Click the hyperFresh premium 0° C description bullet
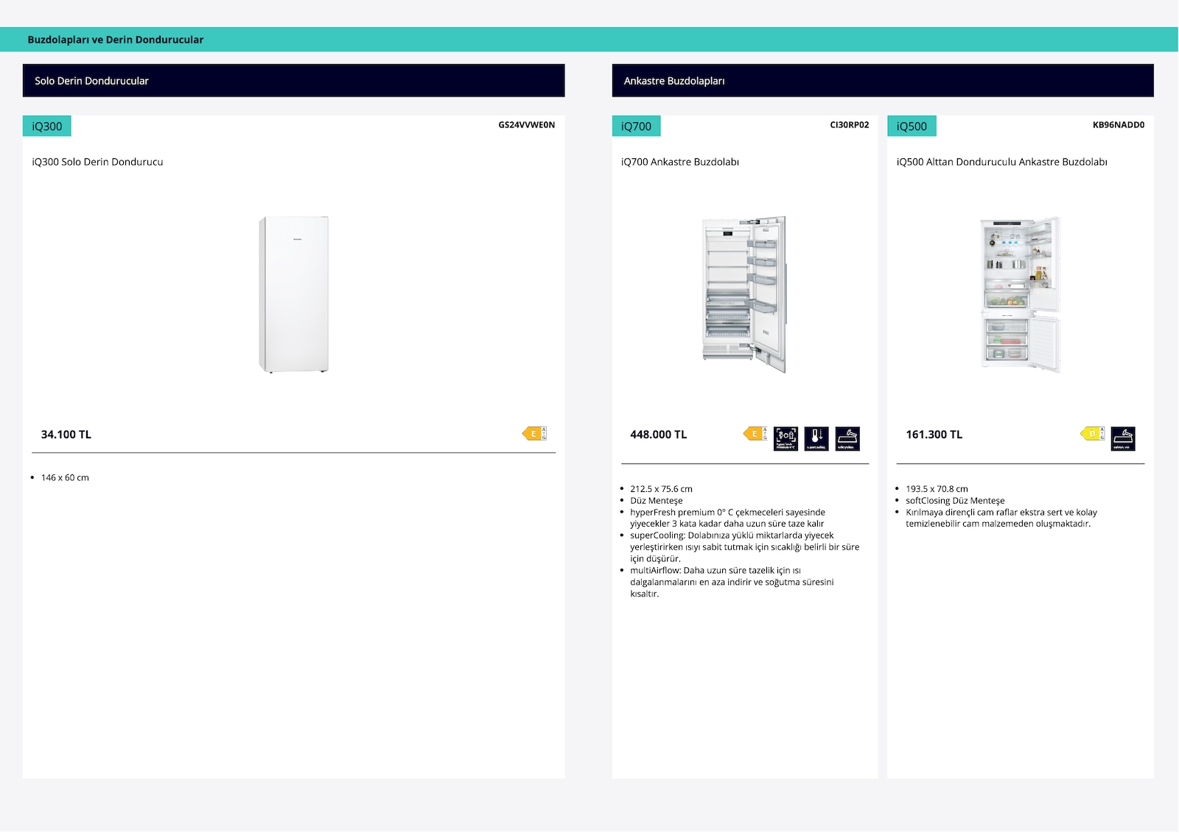The width and height of the screenshot is (1179, 833). (x=727, y=518)
